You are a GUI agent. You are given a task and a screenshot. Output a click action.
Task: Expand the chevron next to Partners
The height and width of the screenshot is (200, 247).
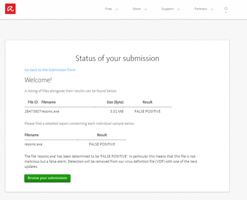[212, 9]
